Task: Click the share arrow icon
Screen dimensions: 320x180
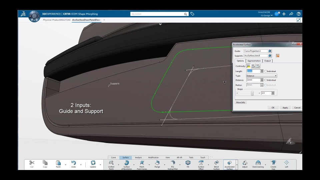Action: click(291, 14)
